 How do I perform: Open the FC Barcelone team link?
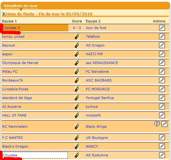tap(97, 72)
